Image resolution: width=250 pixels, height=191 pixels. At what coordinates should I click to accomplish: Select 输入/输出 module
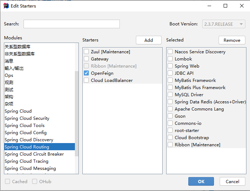pyautogui.click(x=39, y=68)
